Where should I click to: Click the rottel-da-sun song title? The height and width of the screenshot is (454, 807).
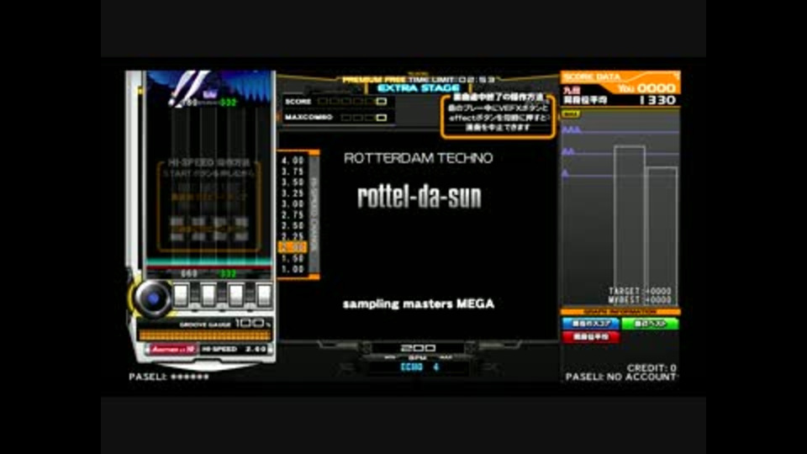pyautogui.click(x=419, y=197)
